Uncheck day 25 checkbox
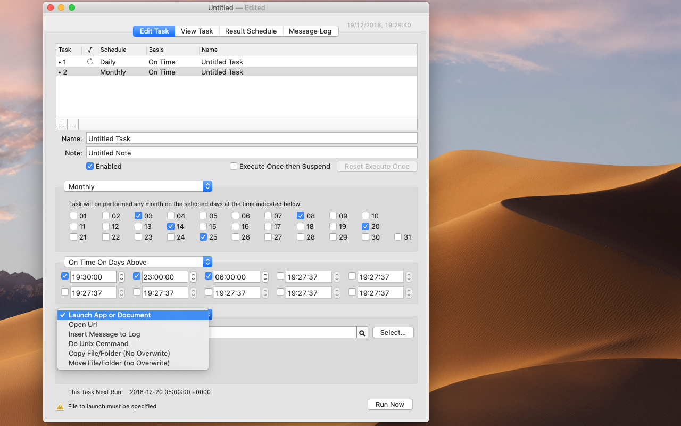The height and width of the screenshot is (426, 681). 203,237
